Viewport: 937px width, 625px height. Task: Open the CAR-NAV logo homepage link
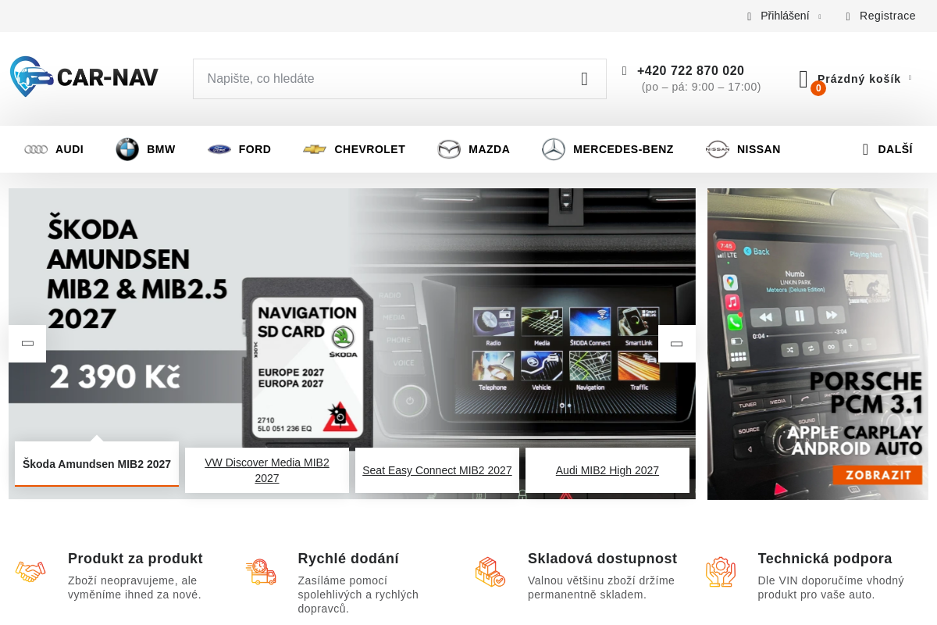[84, 77]
